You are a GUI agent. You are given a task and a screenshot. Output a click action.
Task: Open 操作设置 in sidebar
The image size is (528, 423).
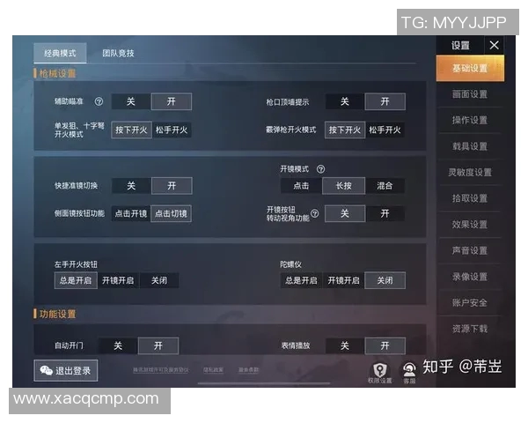tap(470, 121)
